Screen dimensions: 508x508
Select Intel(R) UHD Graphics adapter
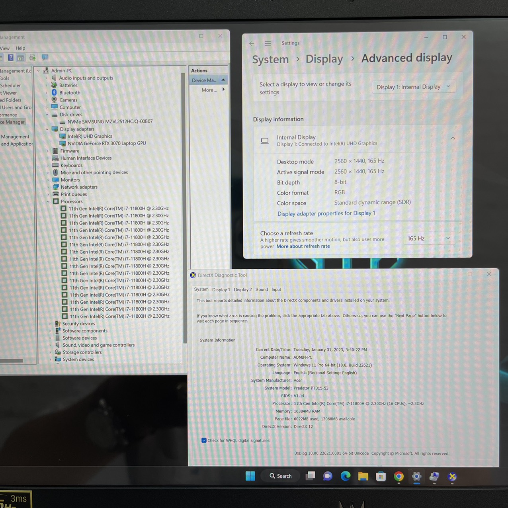click(90, 136)
